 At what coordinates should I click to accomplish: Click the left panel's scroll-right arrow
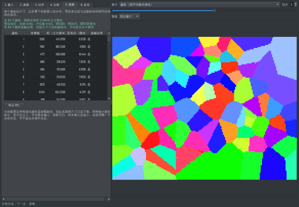click(x=109, y=199)
